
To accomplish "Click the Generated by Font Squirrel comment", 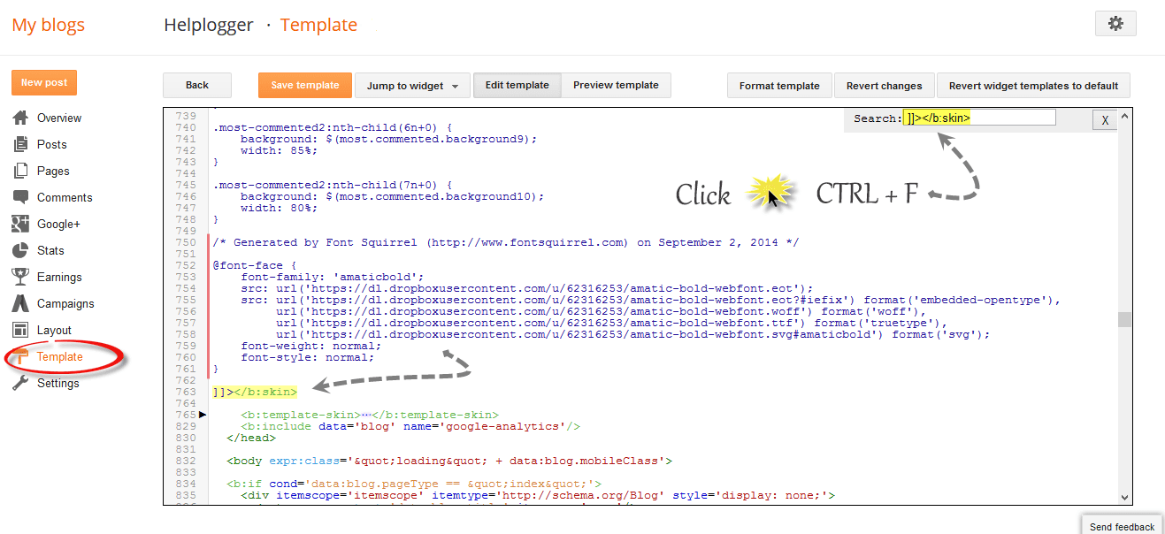I will pos(506,242).
